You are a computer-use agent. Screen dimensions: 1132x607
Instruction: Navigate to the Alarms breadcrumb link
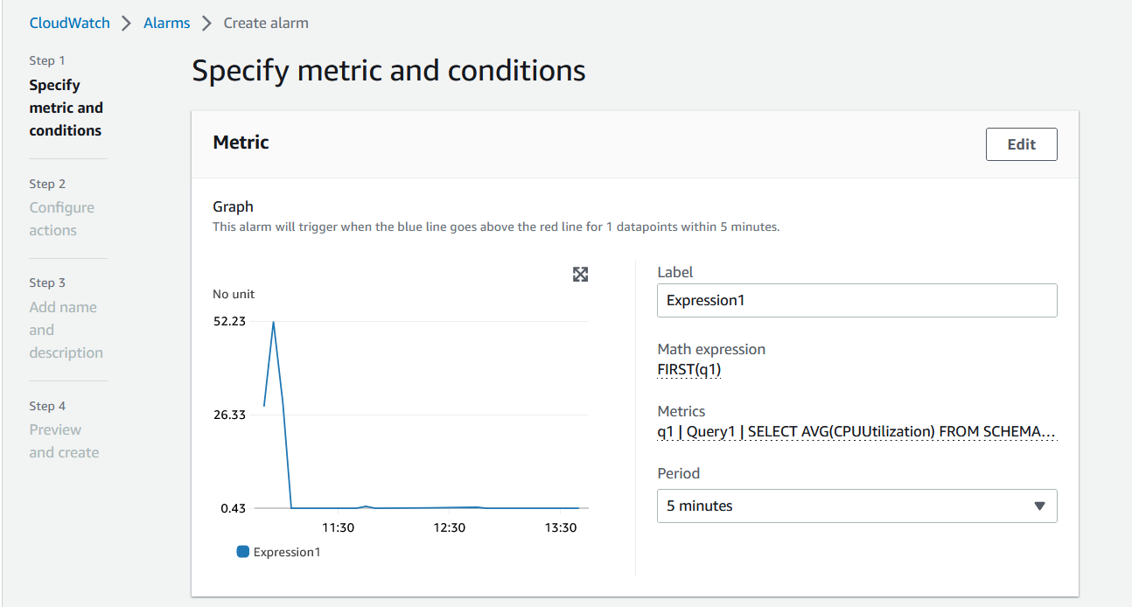pyautogui.click(x=166, y=24)
